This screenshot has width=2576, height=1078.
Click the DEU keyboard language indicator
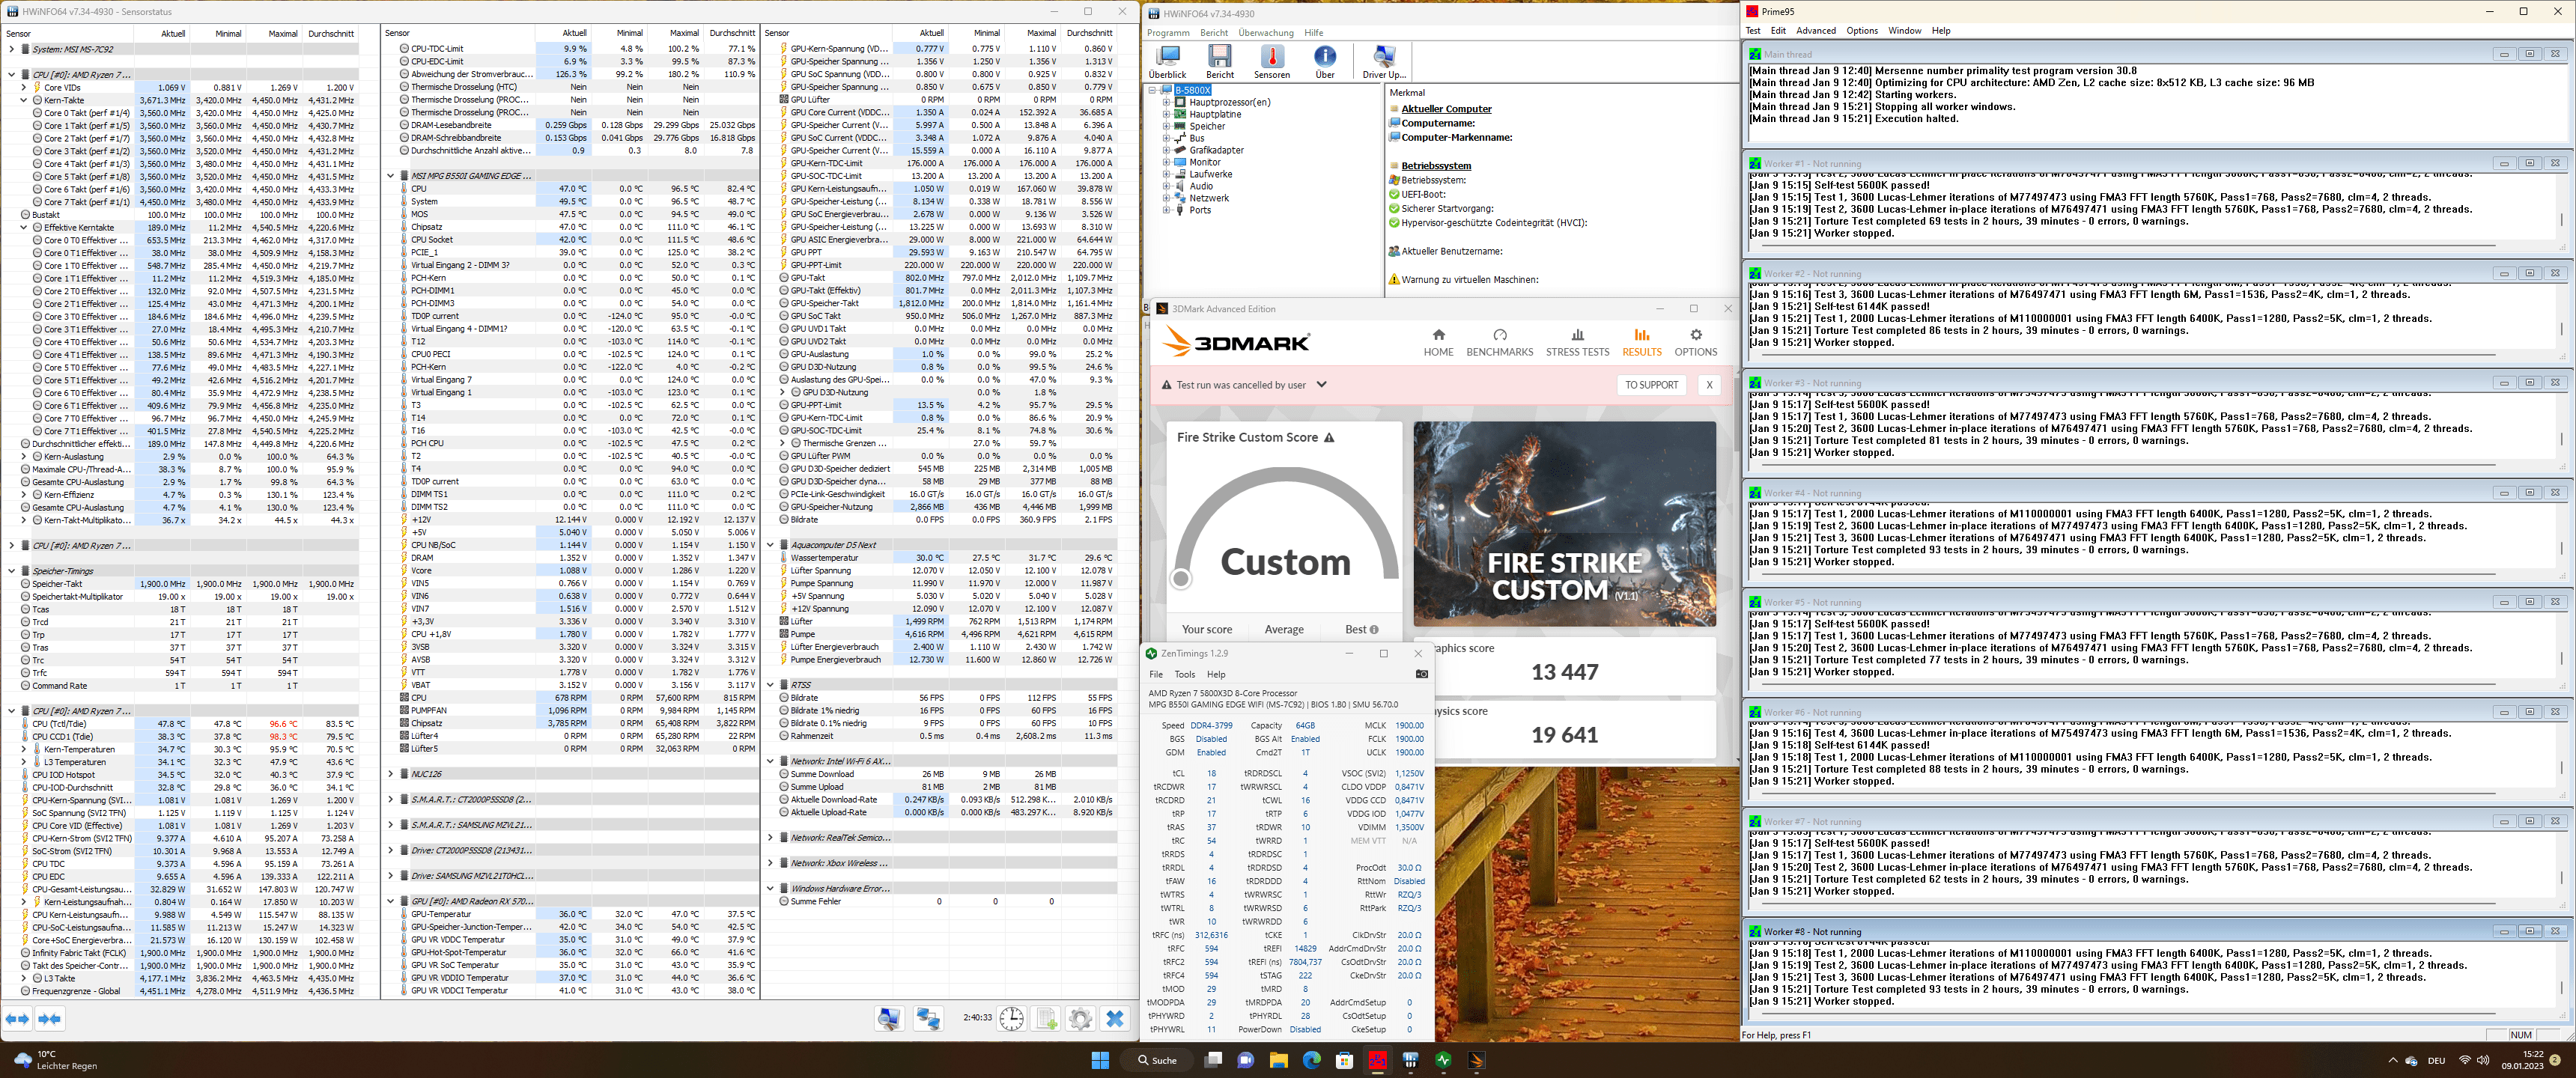click(2436, 1061)
